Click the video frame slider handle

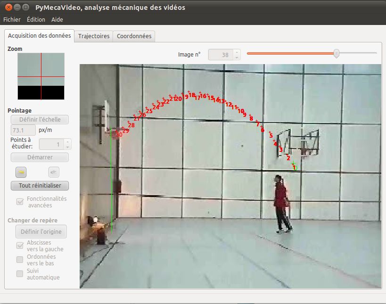337,54
